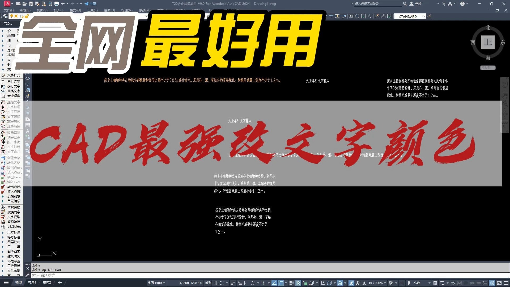
Task: Open the STANDARD dimension style dropdown
Action: pos(410,16)
